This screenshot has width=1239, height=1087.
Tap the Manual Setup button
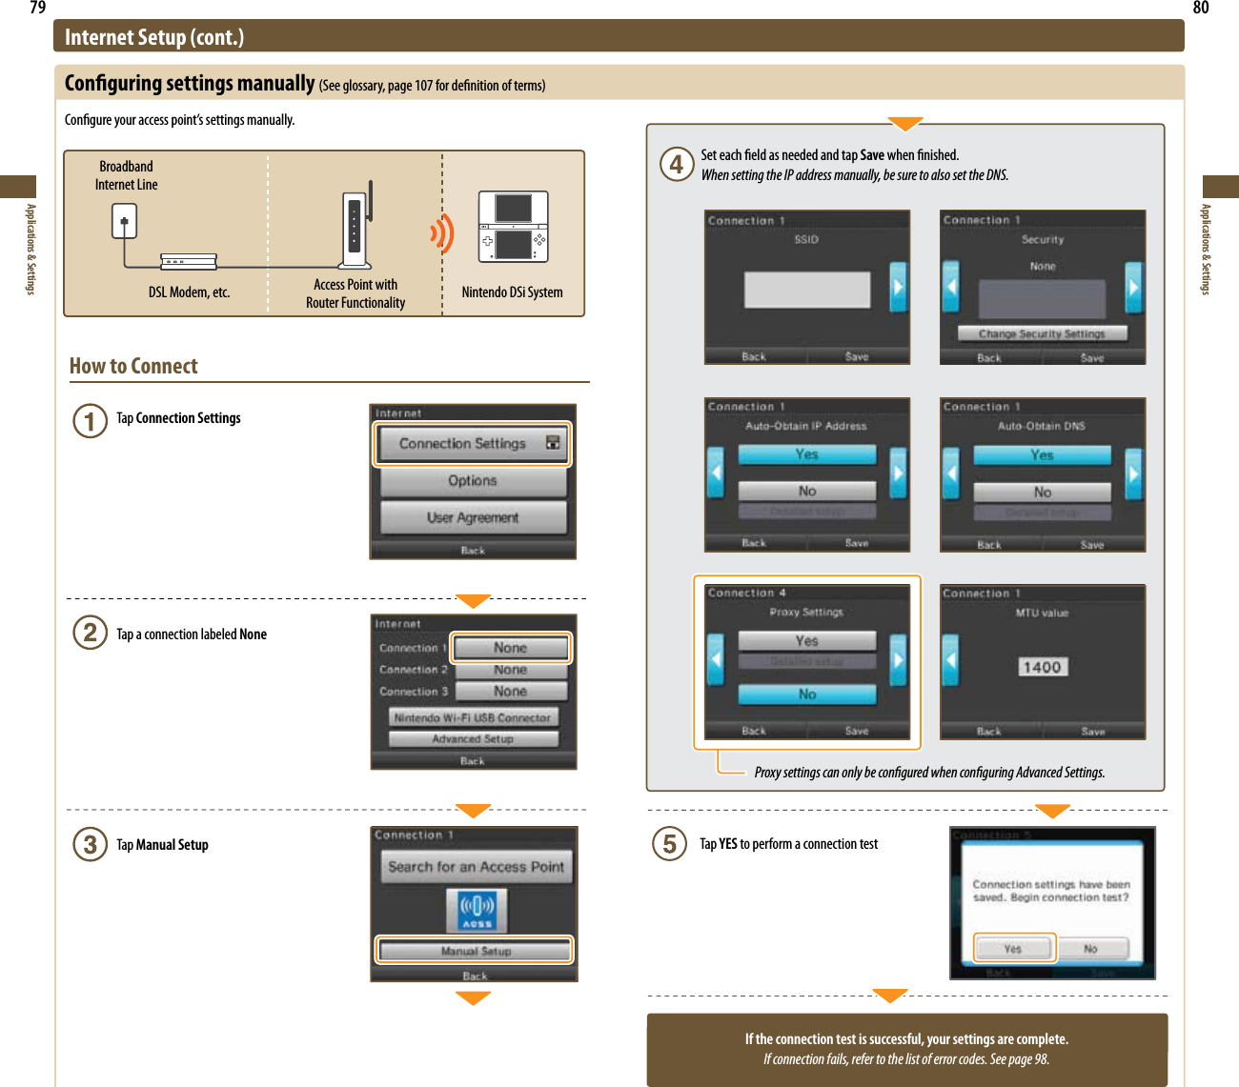475,951
